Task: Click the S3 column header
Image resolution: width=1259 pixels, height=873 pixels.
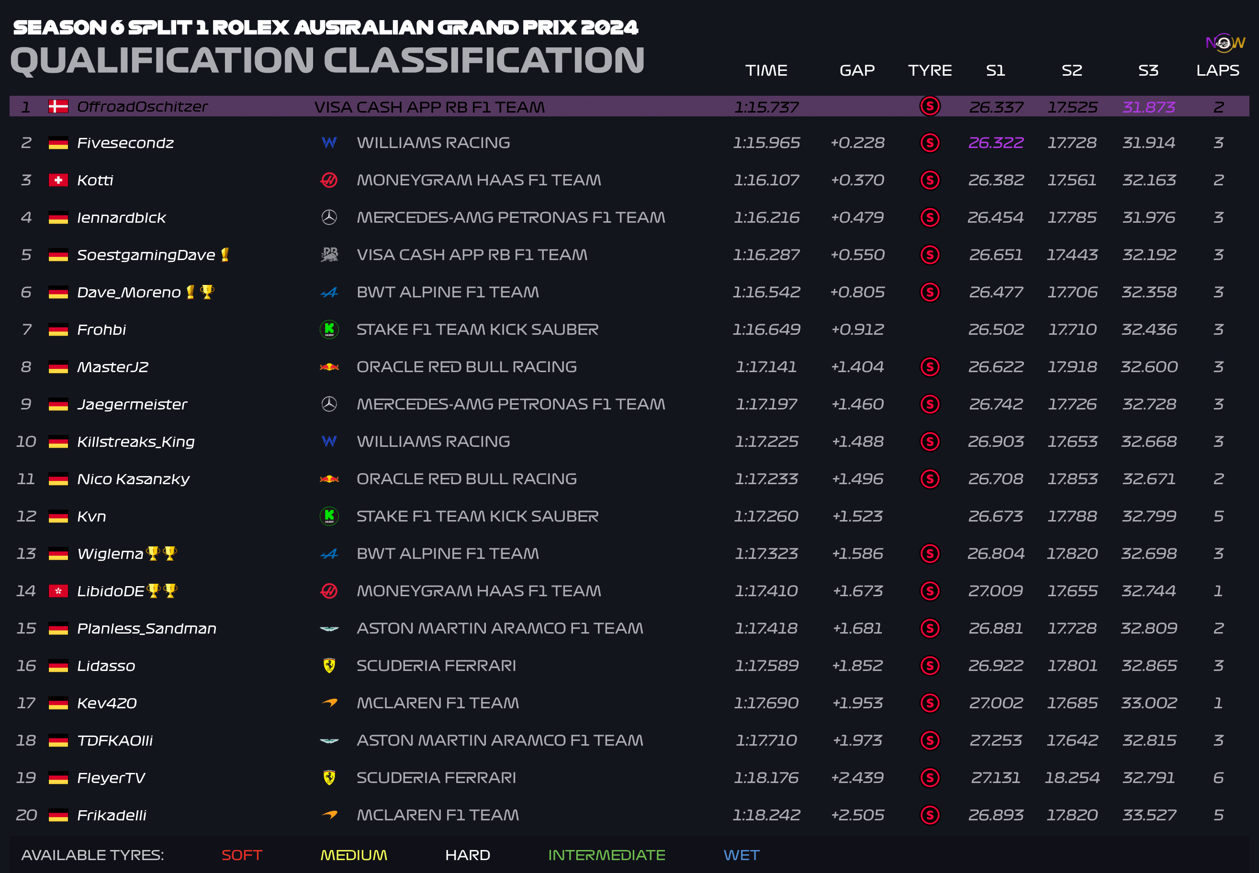Action: [1148, 70]
